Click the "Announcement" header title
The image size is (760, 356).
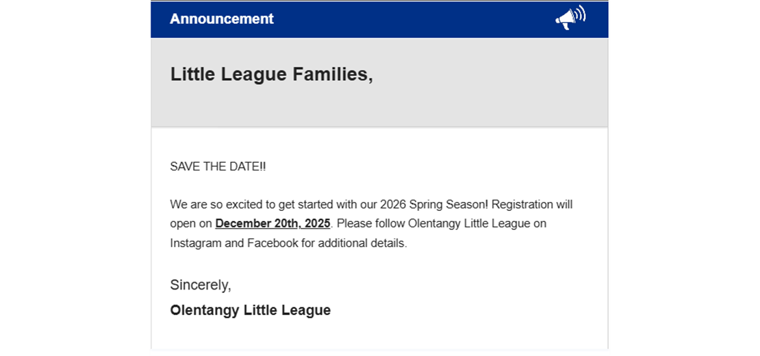pos(221,19)
